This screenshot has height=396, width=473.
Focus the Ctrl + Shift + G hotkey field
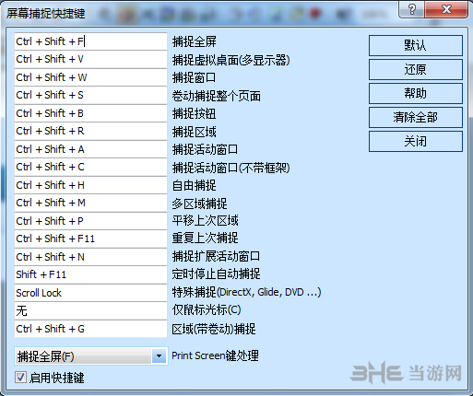90,329
